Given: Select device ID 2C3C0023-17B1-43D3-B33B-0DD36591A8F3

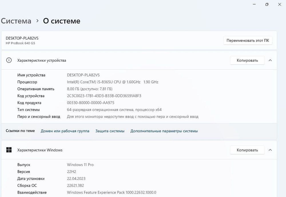Looking at the screenshot, I should [x=104, y=96].
